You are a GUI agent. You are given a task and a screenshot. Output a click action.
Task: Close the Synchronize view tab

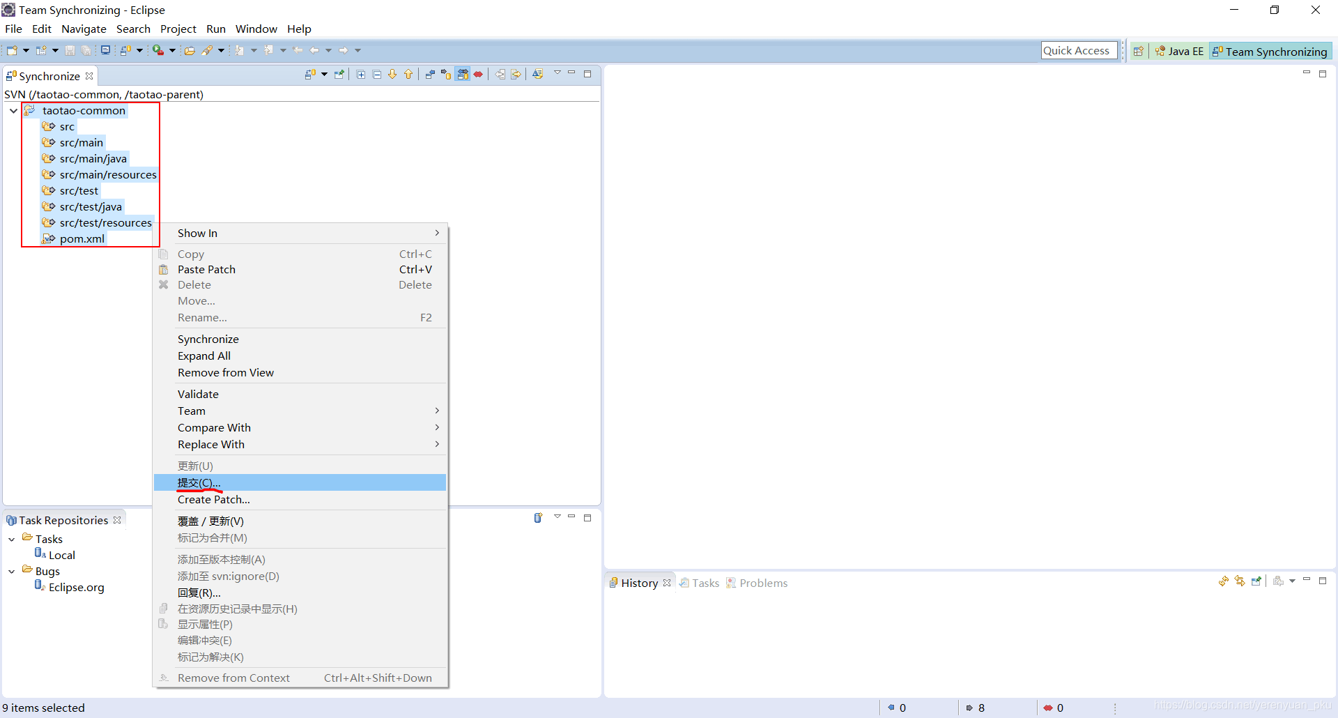point(89,76)
